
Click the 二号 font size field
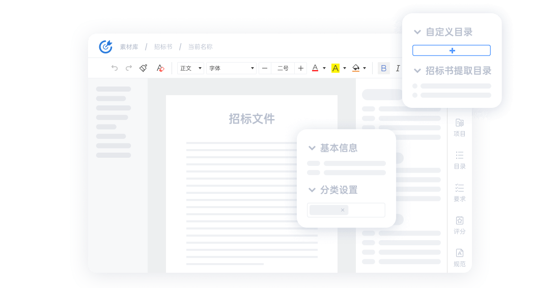click(x=283, y=68)
